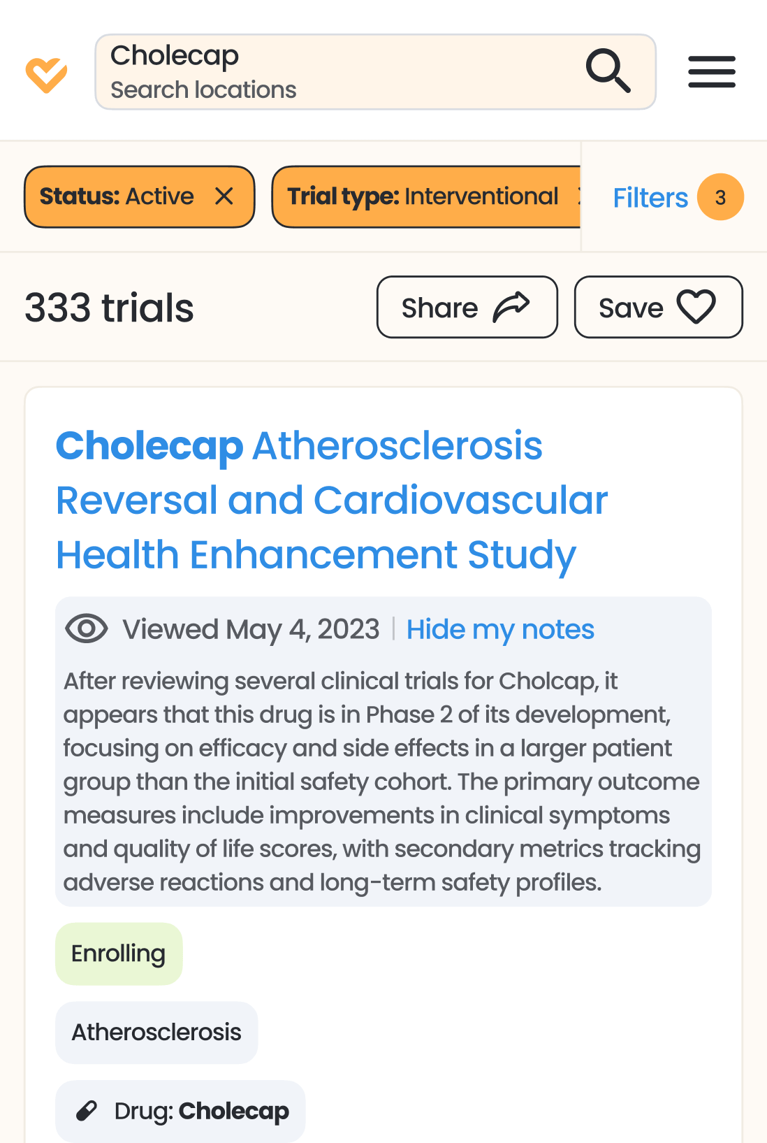Click the orange heart-check logo
This screenshot has width=767, height=1143.
(x=46, y=74)
